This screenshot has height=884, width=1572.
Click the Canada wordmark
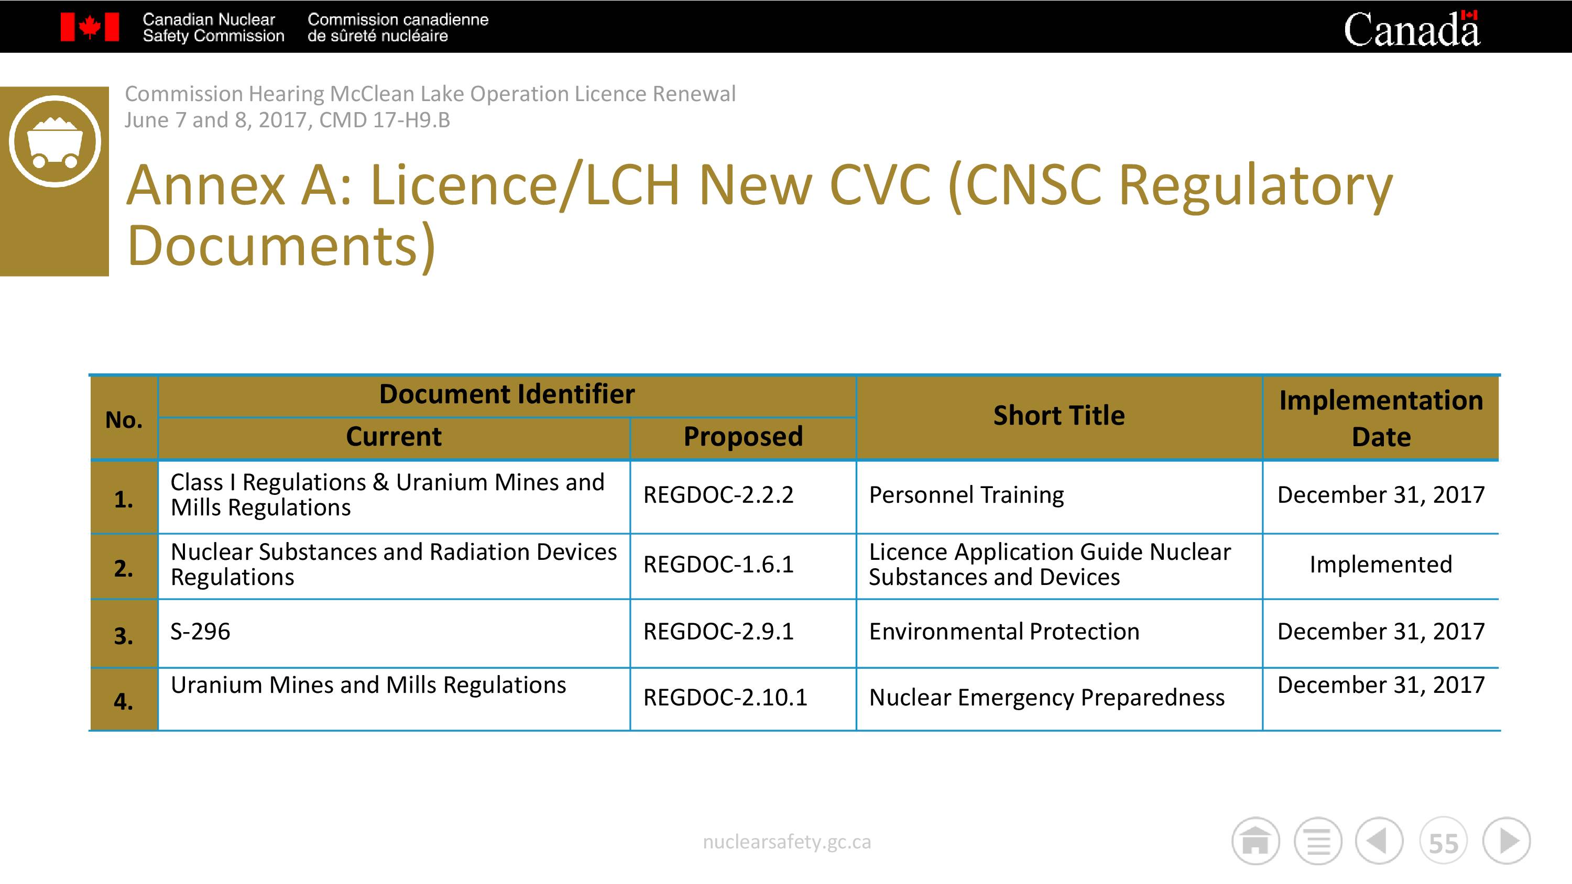(1412, 28)
